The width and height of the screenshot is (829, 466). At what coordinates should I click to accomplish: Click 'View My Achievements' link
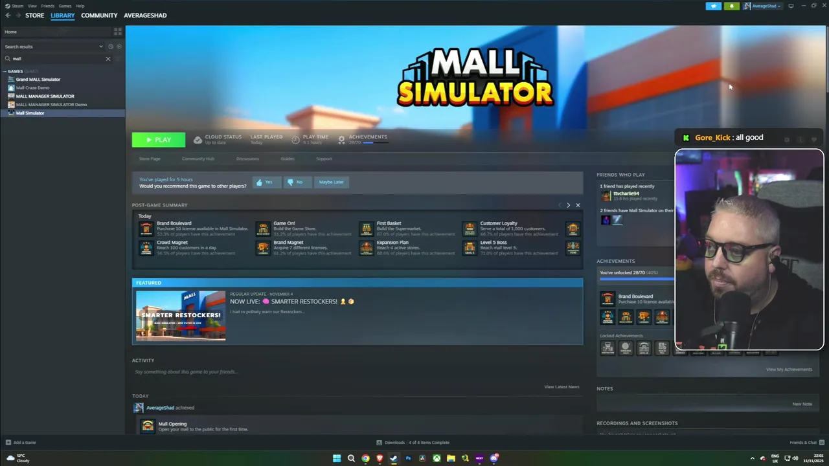789,370
